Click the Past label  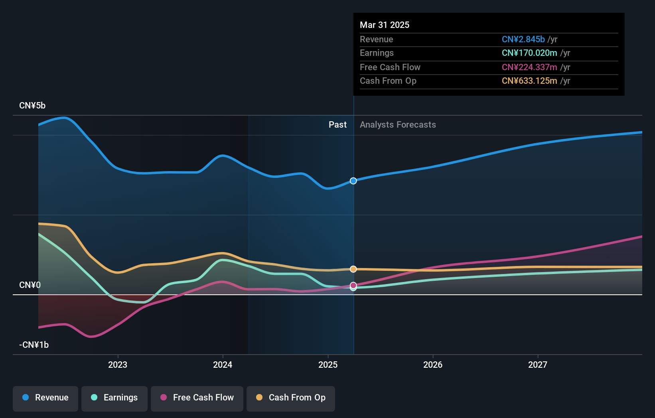click(337, 125)
